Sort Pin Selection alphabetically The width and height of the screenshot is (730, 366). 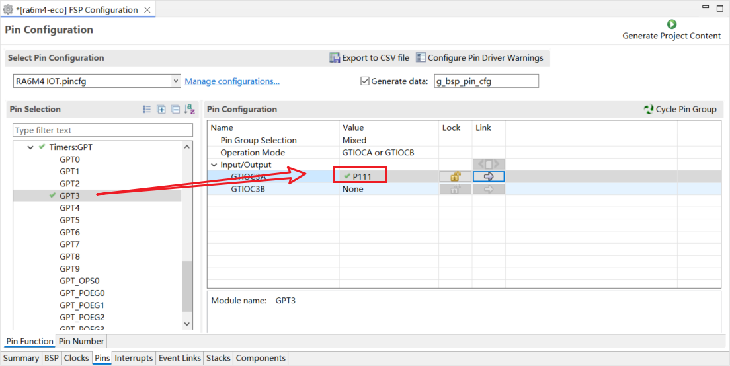[190, 109]
